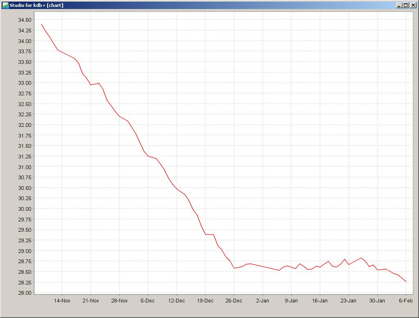Click the Studio for kdb+ title bar icon
419x318 pixels.
click(5, 5)
